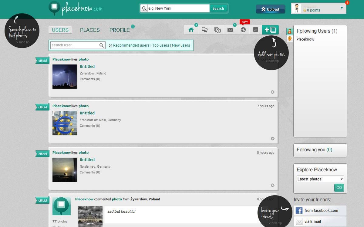Open the Norderney sunset thumbnail
The image size is (364, 227).
point(65,170)
